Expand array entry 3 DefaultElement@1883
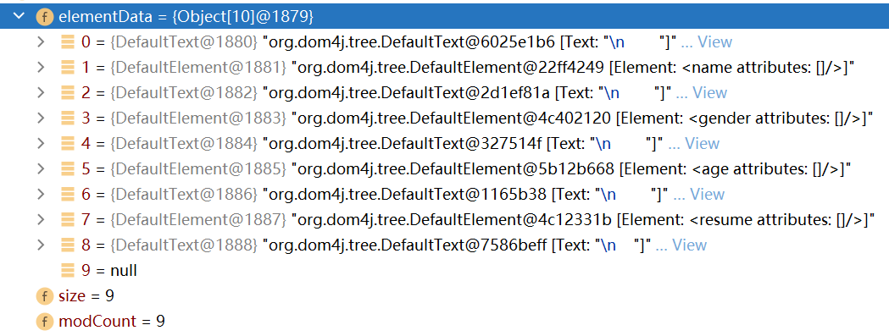 click(x=40, y=118)
